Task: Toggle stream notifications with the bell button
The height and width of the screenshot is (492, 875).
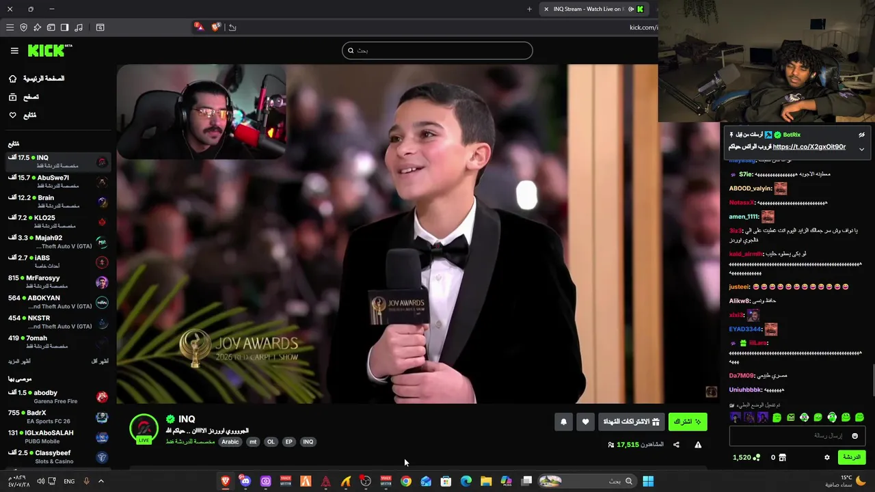Action: click(x=563, y=422)
